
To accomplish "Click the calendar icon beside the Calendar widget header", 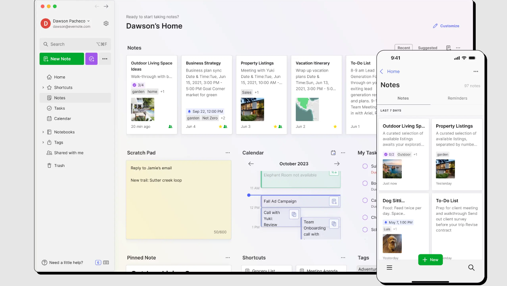I will 333,153.
